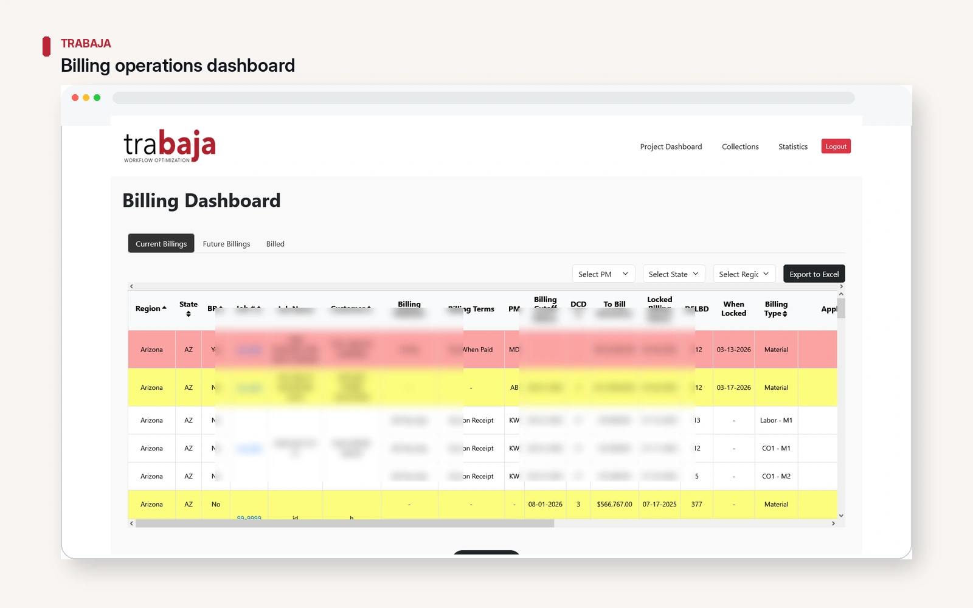Image resolution: width=973 pixels, height=608 pixels.
Task: Click the PM column header
Action: point(514,309)
